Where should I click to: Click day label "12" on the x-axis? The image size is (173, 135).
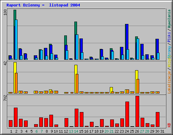point(66,131)
